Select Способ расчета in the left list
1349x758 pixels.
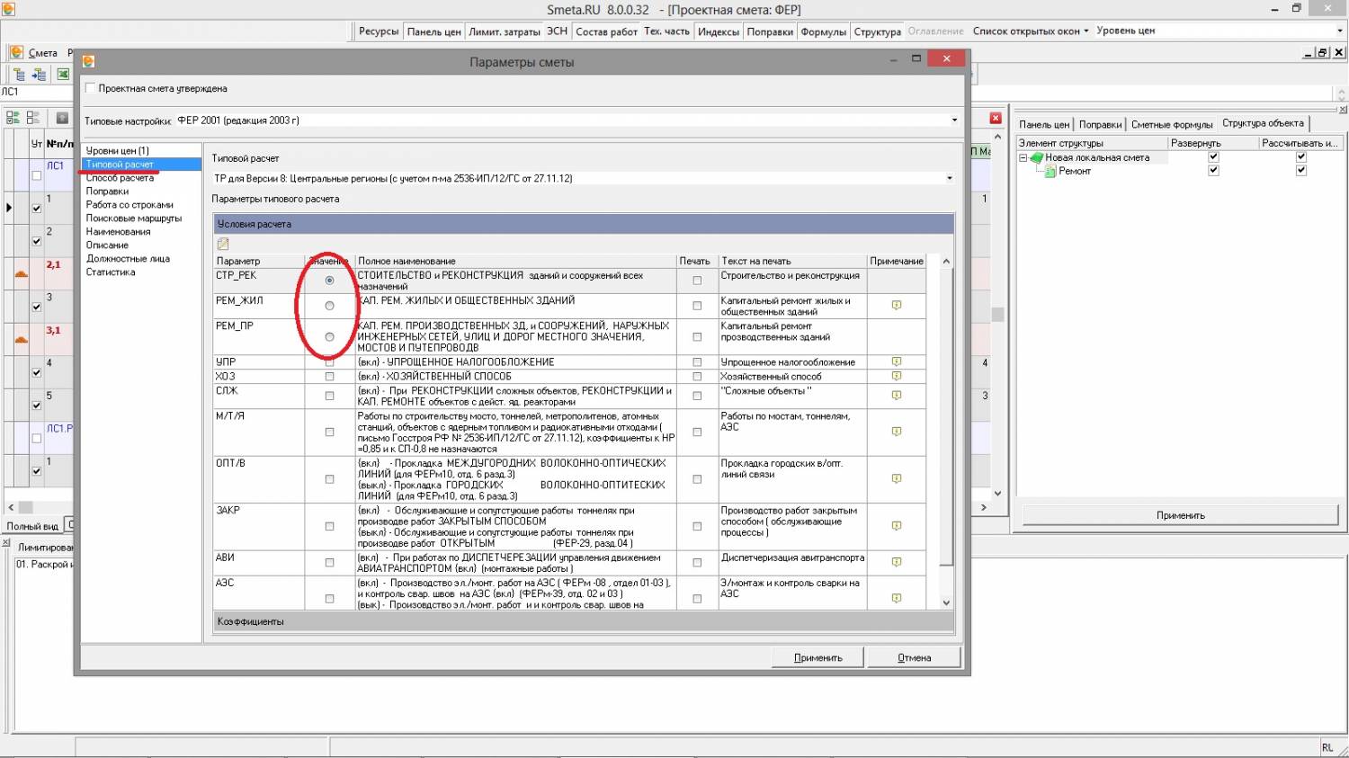click(120, 178)
